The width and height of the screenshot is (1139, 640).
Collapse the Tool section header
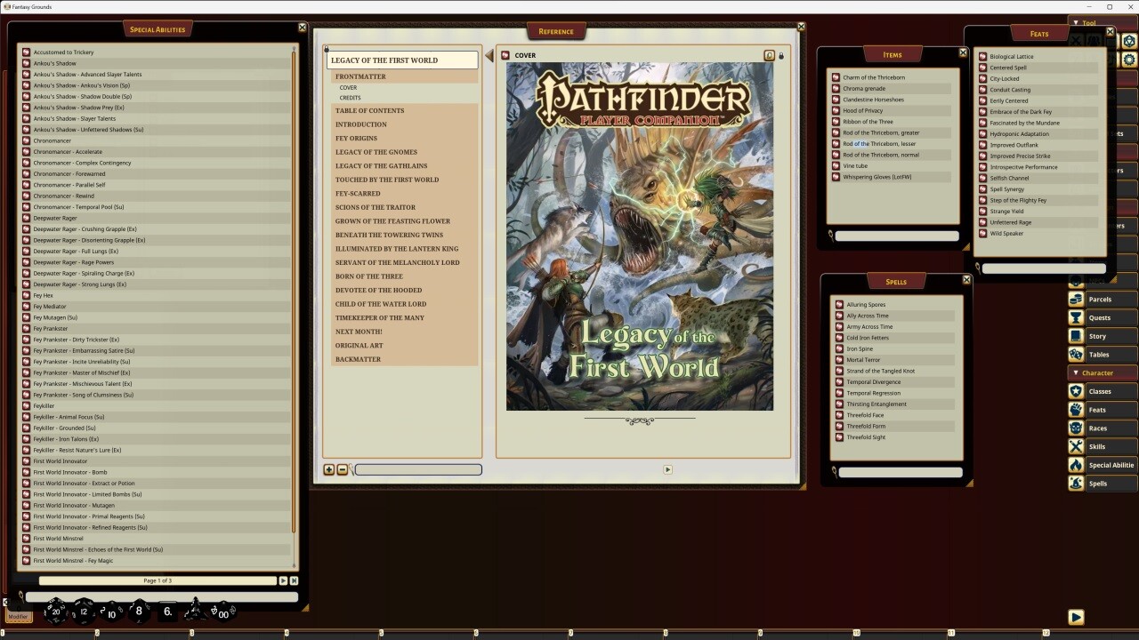pyautogui.click(x=1077, y=22)
